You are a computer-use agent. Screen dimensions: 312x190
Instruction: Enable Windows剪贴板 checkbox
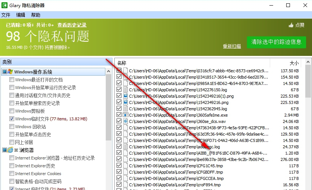tap(12, 111)
